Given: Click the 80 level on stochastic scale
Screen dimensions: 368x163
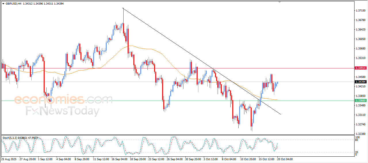Looking at the screenshot, I should click(x=356, y=140).
